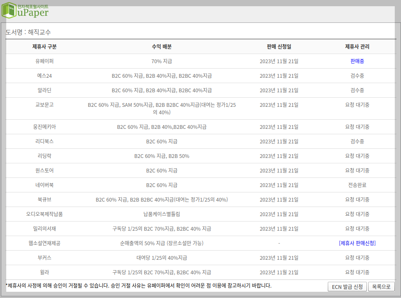Click the 예스24 partner name
Image resolution: width=401 pixels, height=298 pixels.
(44, 76)
